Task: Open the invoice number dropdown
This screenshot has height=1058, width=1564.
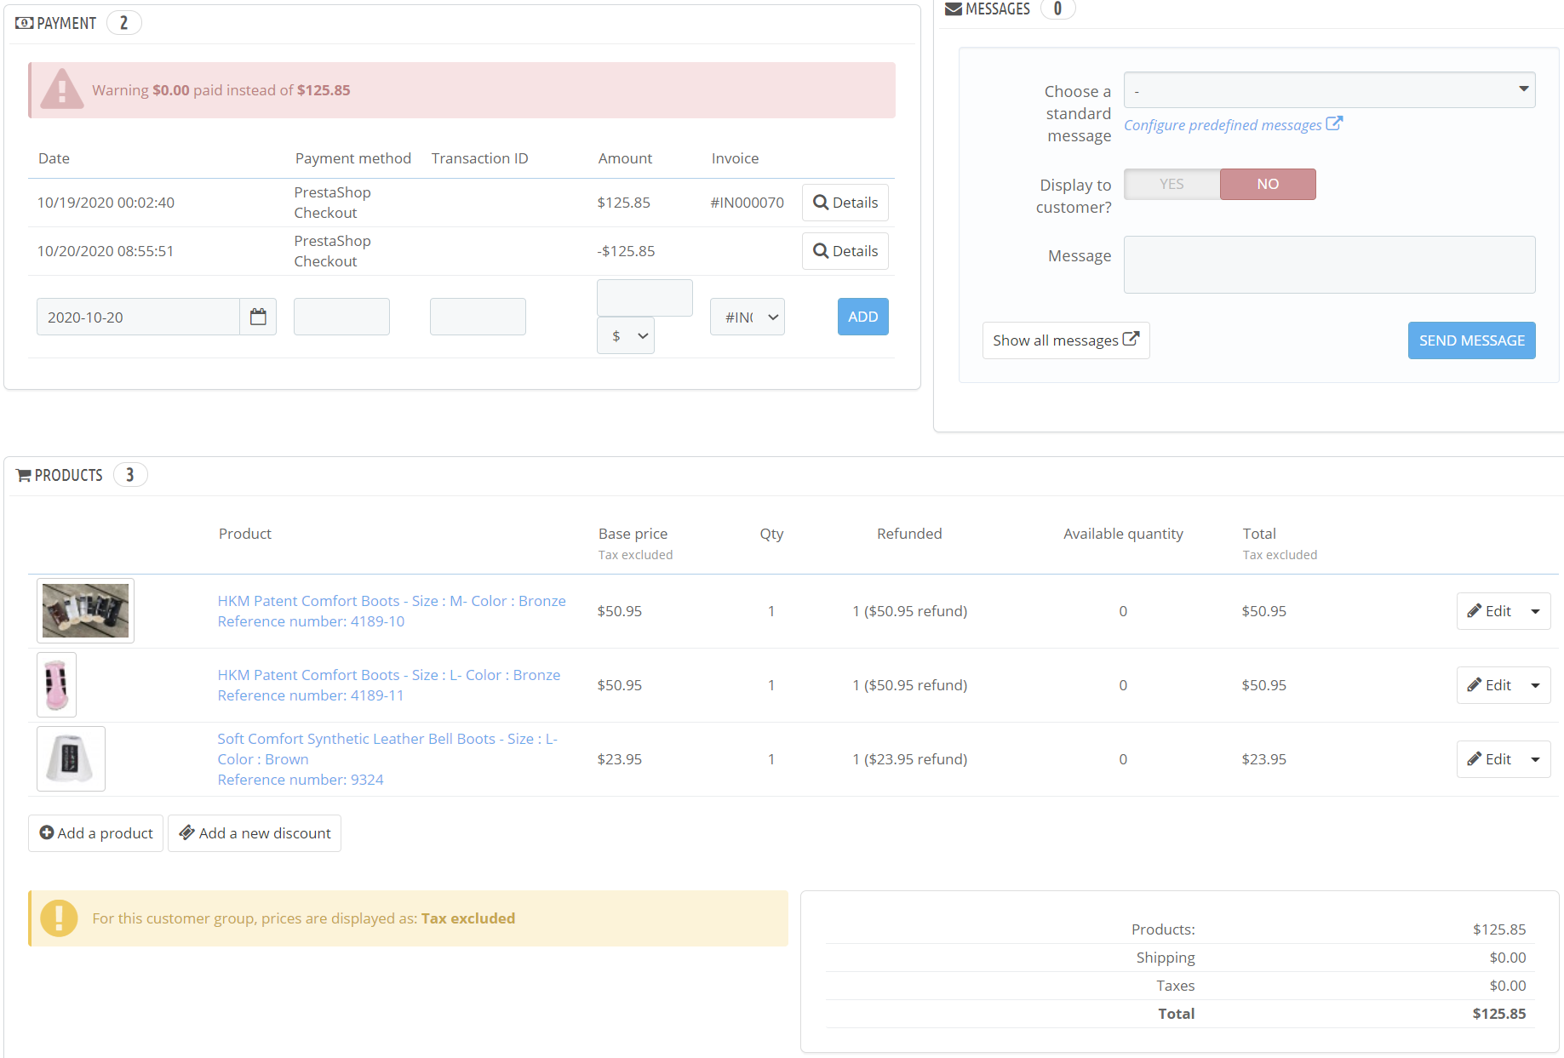Action: (x=747, y=317)
